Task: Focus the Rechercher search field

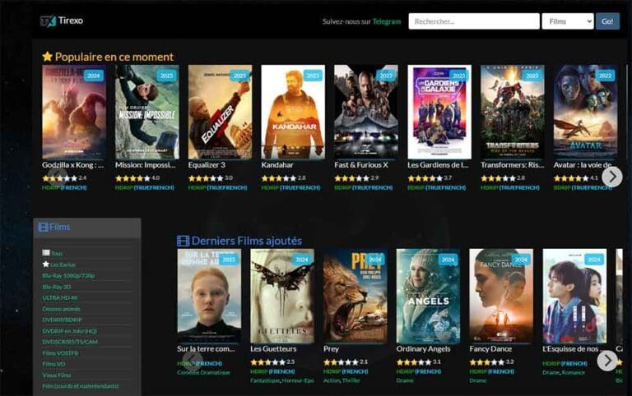Action: [x=474, y=21]
